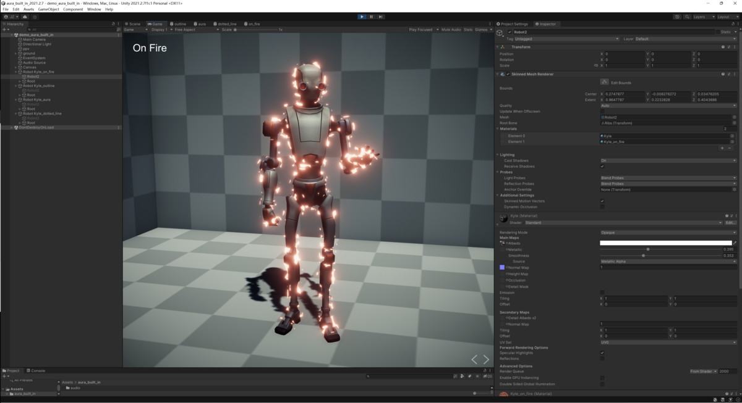Enable the Emission checkbox on Kyle material
Image resolution: width=742 pixels, height=403 pixels.
602,293
